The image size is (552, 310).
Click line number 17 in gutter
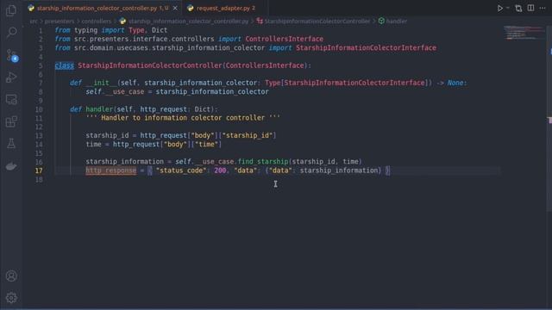(x=39, y=170)
